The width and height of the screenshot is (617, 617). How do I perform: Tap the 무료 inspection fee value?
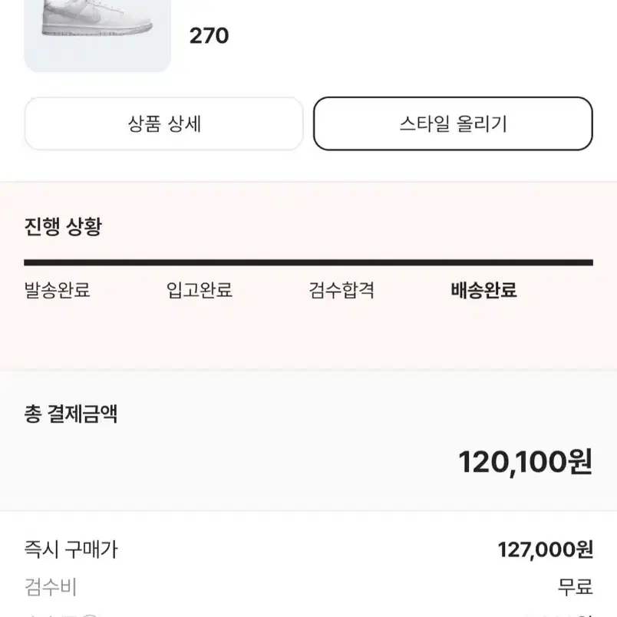click(x=575, y=587)
